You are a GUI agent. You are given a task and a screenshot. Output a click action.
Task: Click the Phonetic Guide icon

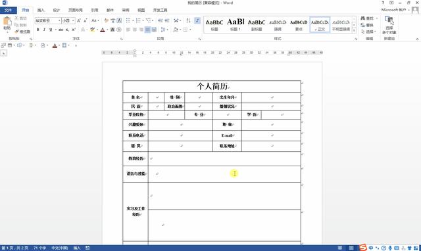point(112,20)
